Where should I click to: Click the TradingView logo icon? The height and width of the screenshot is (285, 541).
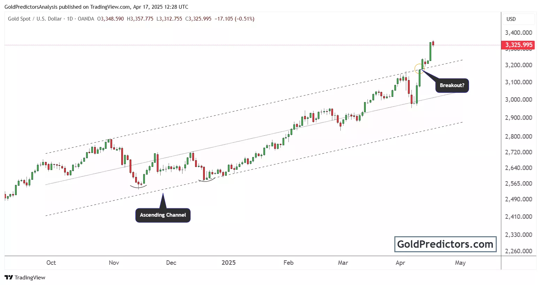(9, 277)
